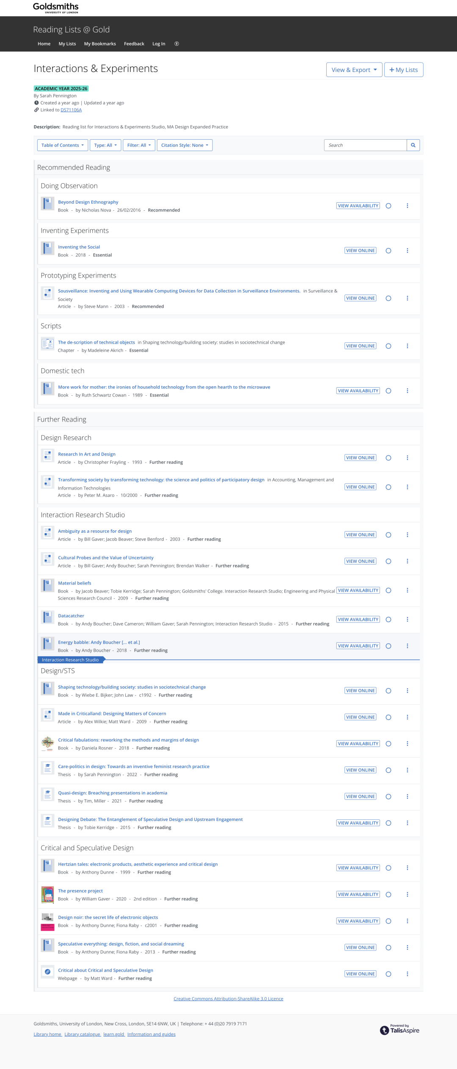457x1069 pixels.
Task: Open the Type: All dropdown
Action: coord(105,145)
